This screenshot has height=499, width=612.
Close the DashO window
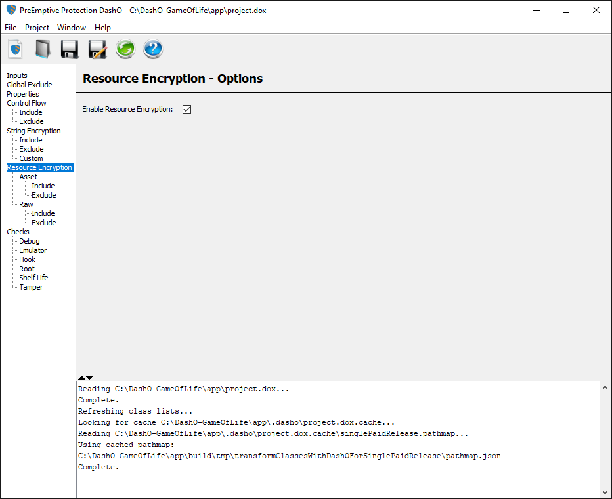pos(596,10)
